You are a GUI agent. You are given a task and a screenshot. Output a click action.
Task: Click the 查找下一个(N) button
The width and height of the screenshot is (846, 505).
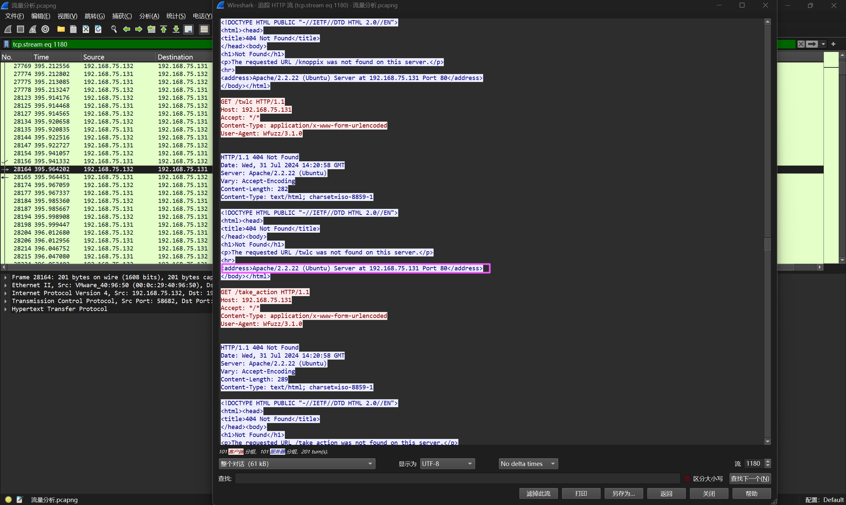[x=750, y=479]
